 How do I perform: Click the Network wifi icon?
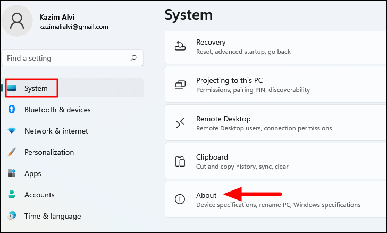12,131
